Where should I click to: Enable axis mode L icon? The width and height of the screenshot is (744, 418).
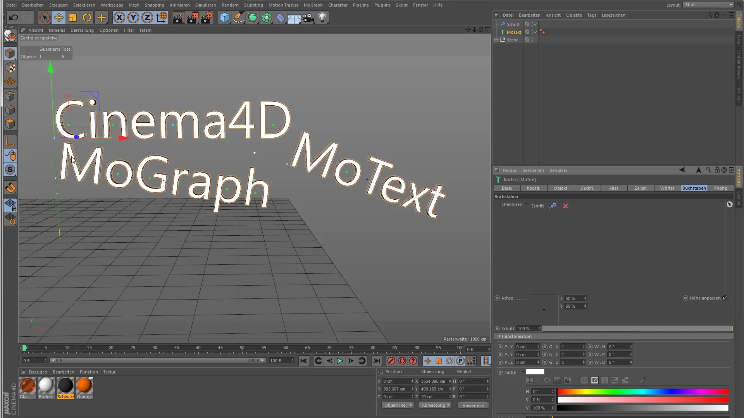10,142
